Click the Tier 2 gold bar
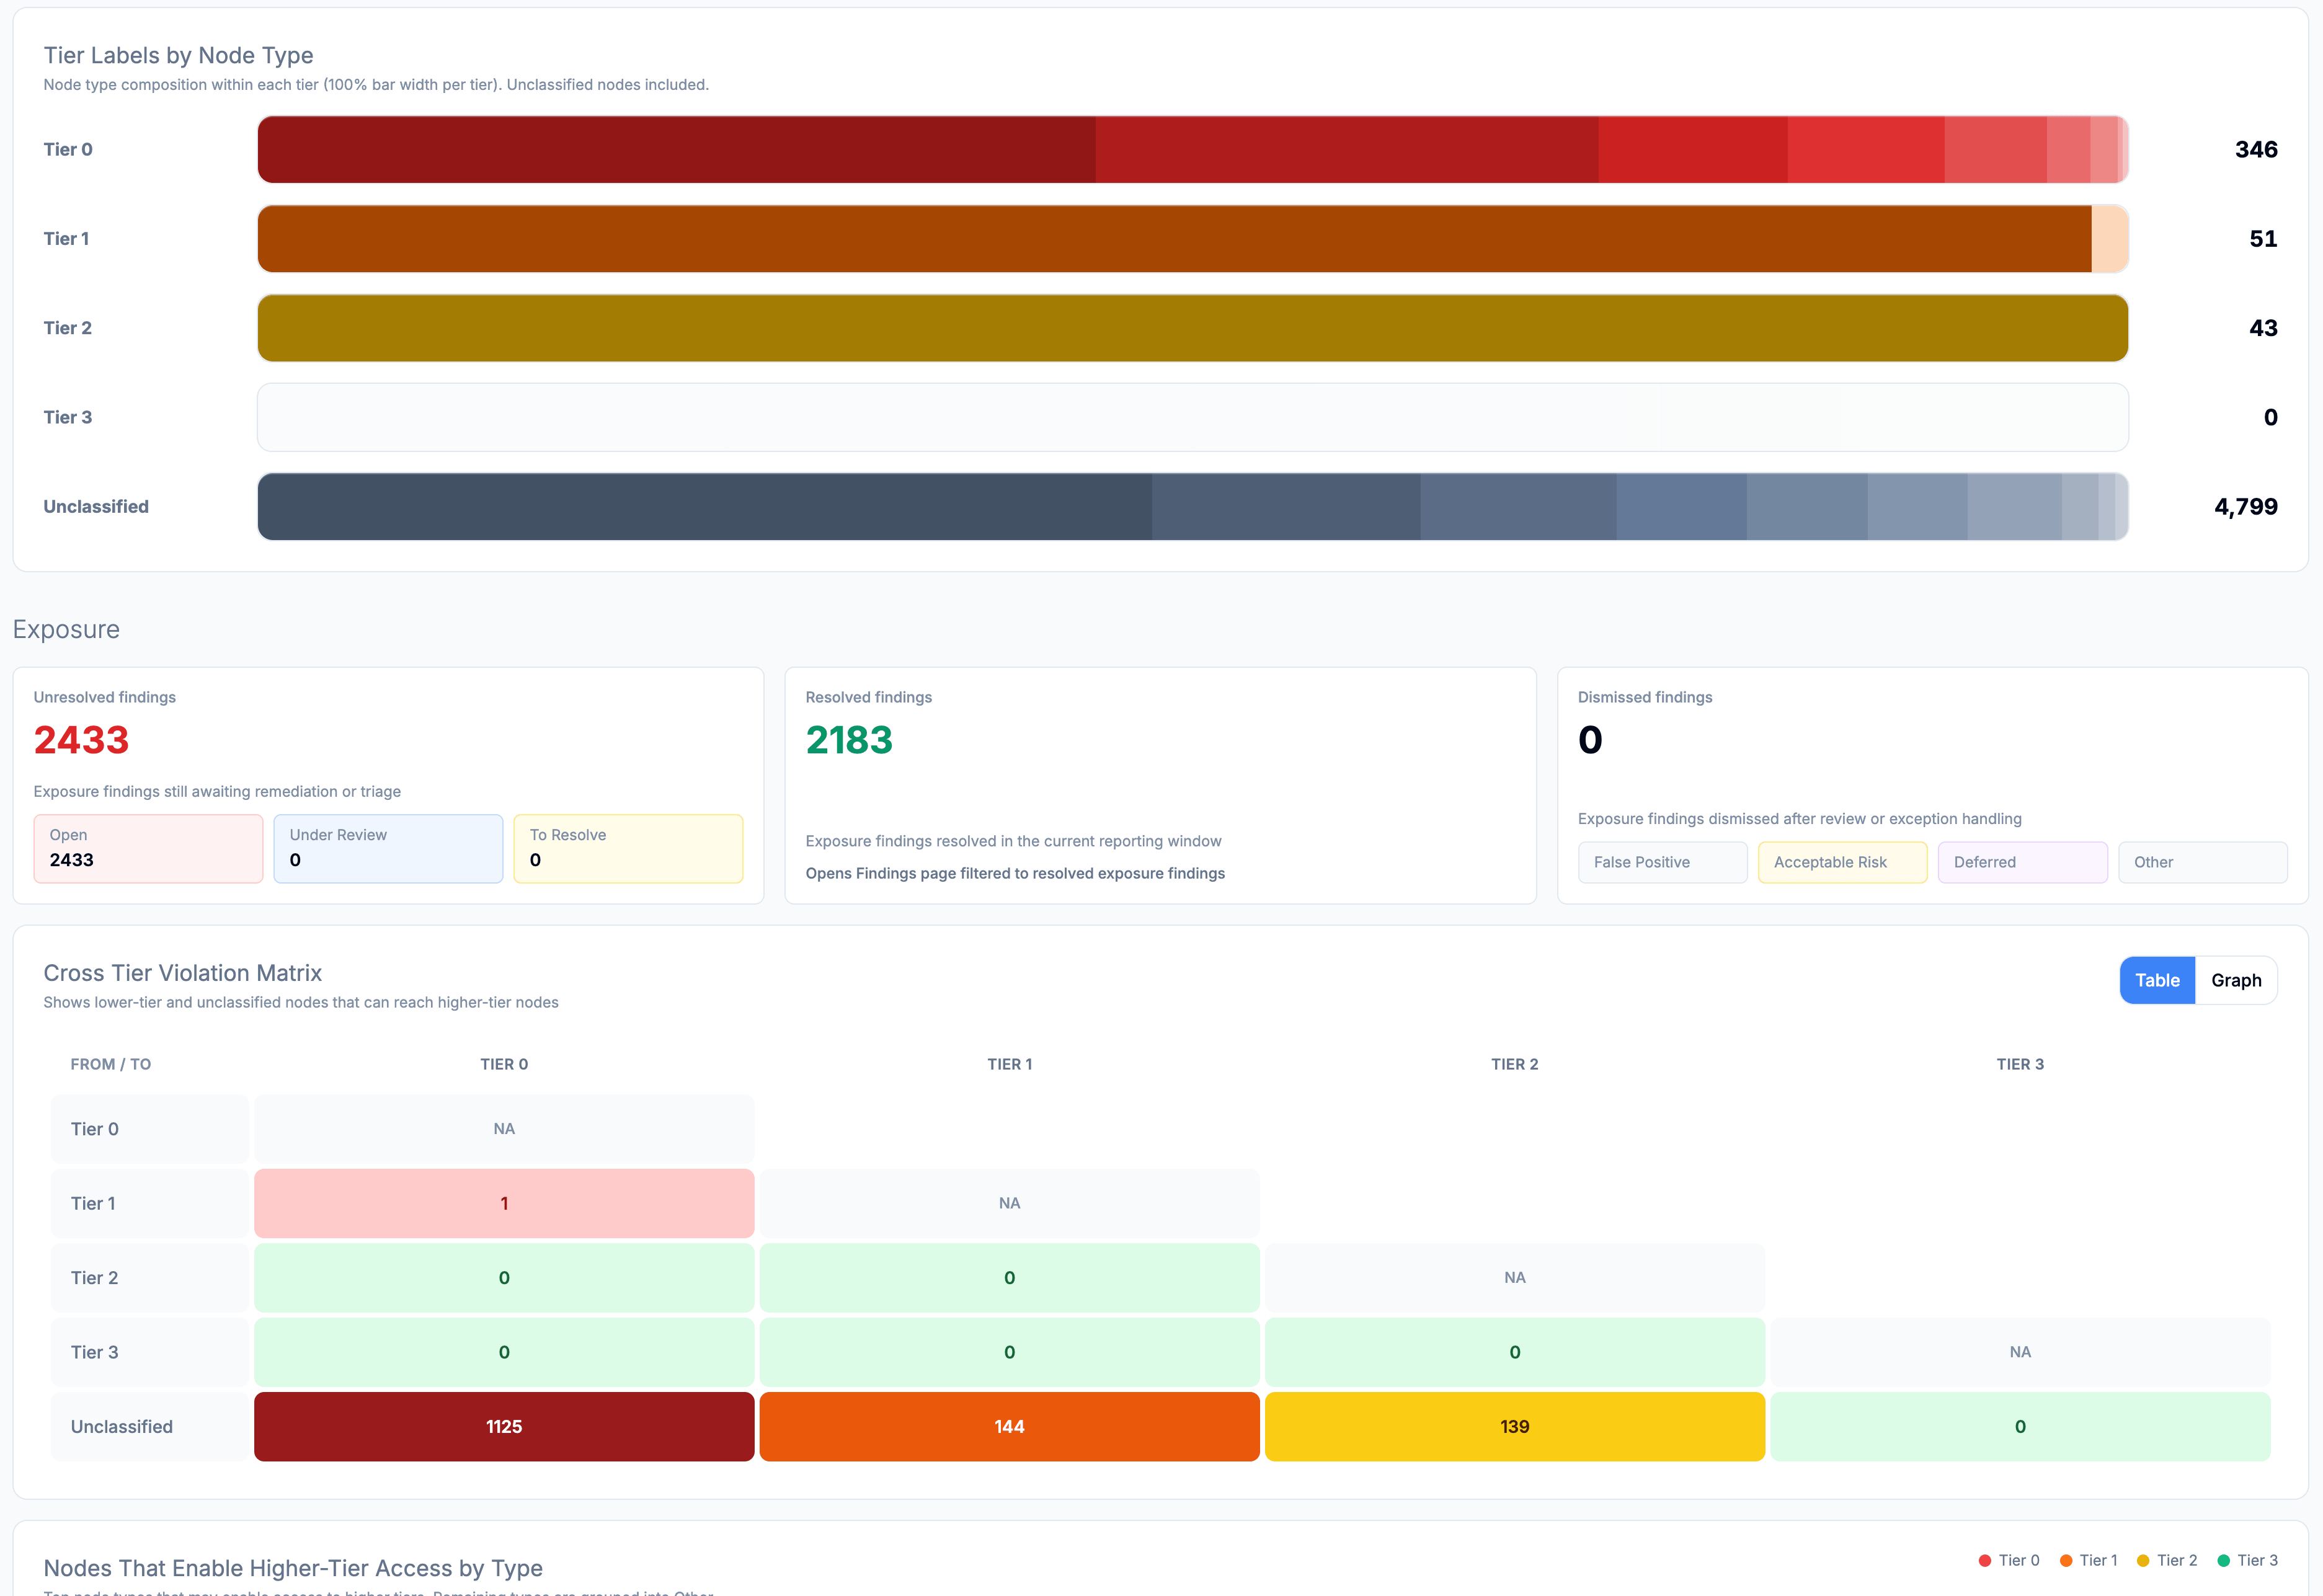The width and height of the screenshot is (2323, 1596). (x=1192, y=328)
